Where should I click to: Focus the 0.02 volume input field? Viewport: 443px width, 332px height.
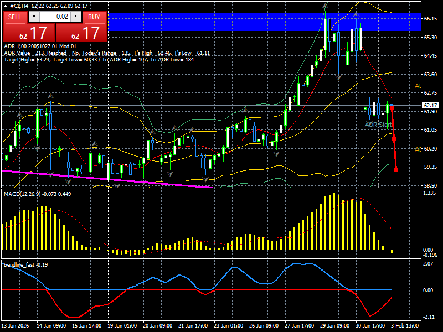click(55, 17)
